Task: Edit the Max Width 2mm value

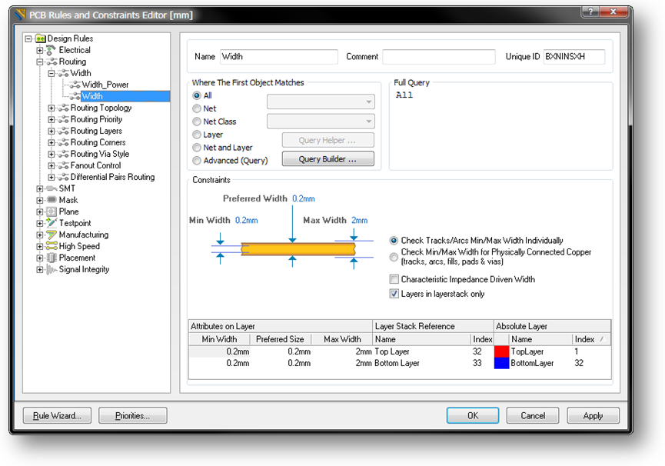Action: click(359, 221)
